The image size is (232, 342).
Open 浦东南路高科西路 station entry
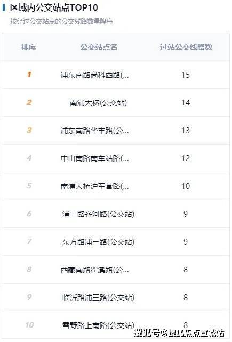pyautogui.click(x=94, y=75)
